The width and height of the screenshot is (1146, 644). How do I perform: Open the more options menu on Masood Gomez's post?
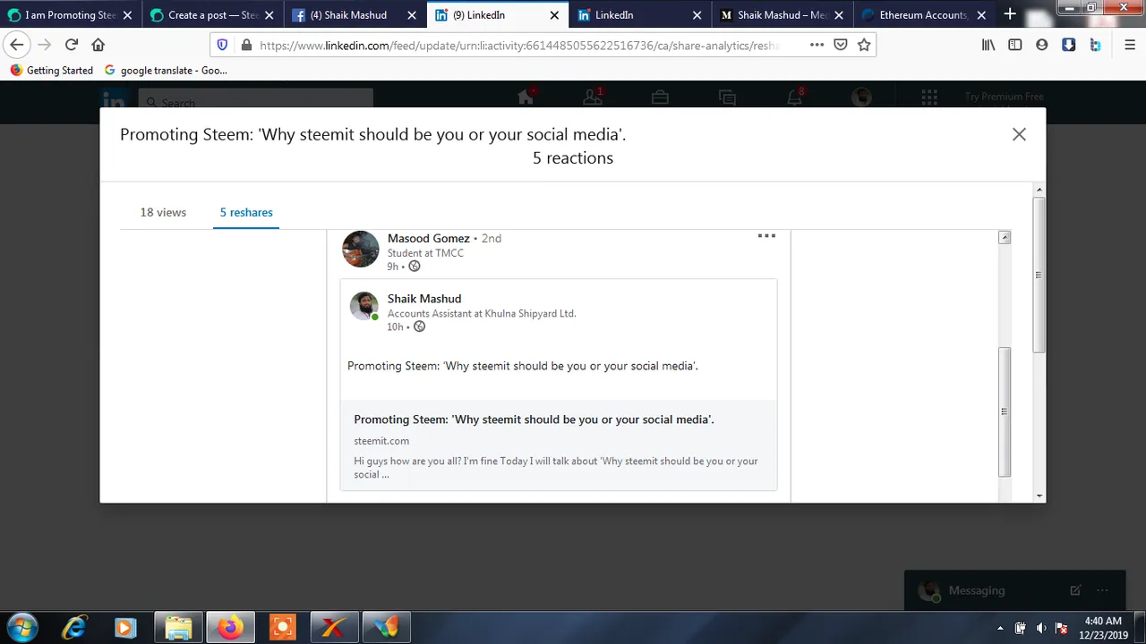(766, 236)
